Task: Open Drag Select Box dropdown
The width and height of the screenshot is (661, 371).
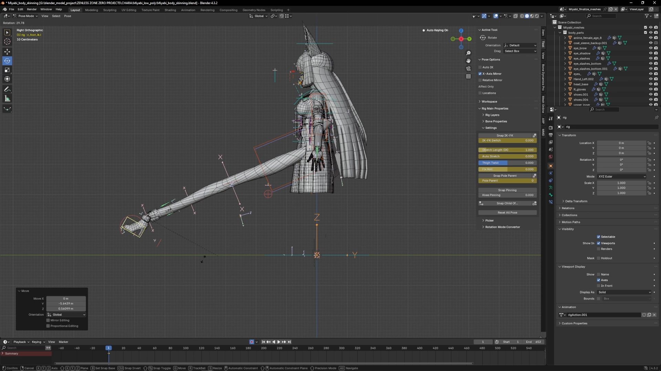Action: coord(520,51)
